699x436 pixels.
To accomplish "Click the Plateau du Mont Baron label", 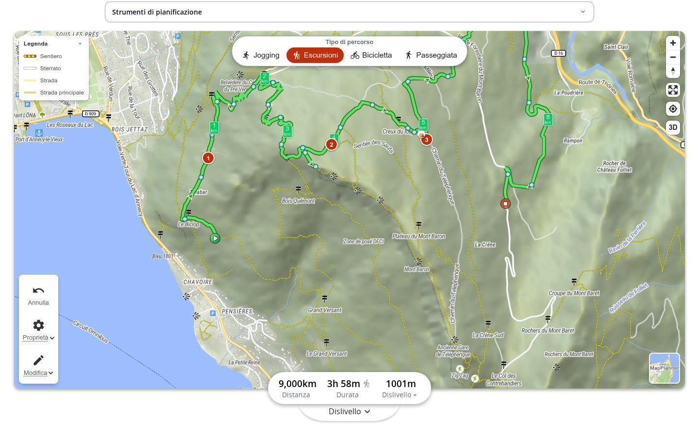I will [418, 236].
